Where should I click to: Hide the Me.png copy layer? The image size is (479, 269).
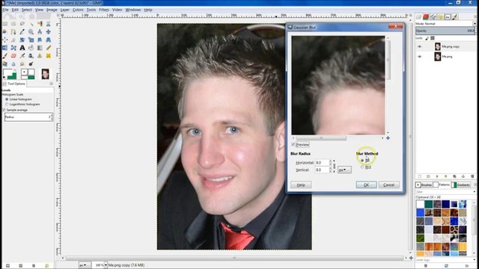419,46
